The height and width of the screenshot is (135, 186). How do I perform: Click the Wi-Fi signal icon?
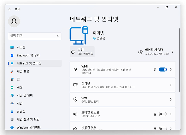click(x=75, y=70)
